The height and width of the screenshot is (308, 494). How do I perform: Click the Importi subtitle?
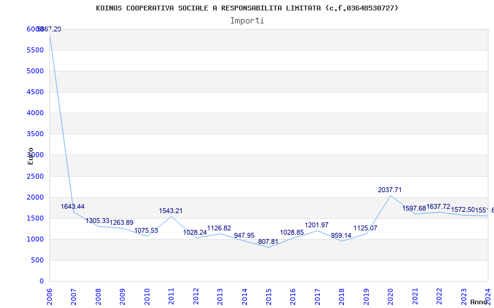(x=247, y=21)
